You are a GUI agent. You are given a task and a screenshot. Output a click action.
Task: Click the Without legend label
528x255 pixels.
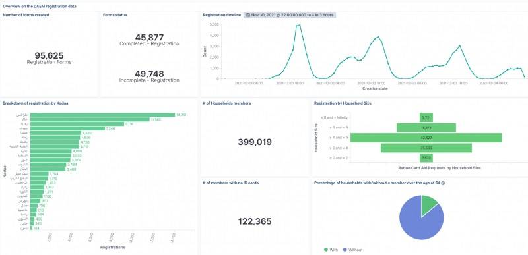[355, 250]
